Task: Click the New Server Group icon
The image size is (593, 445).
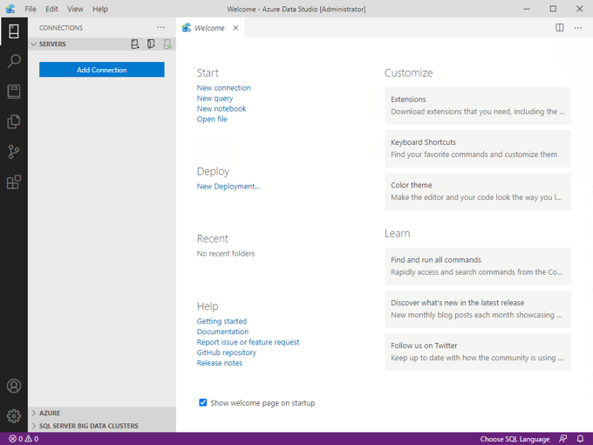Action: 151,44
